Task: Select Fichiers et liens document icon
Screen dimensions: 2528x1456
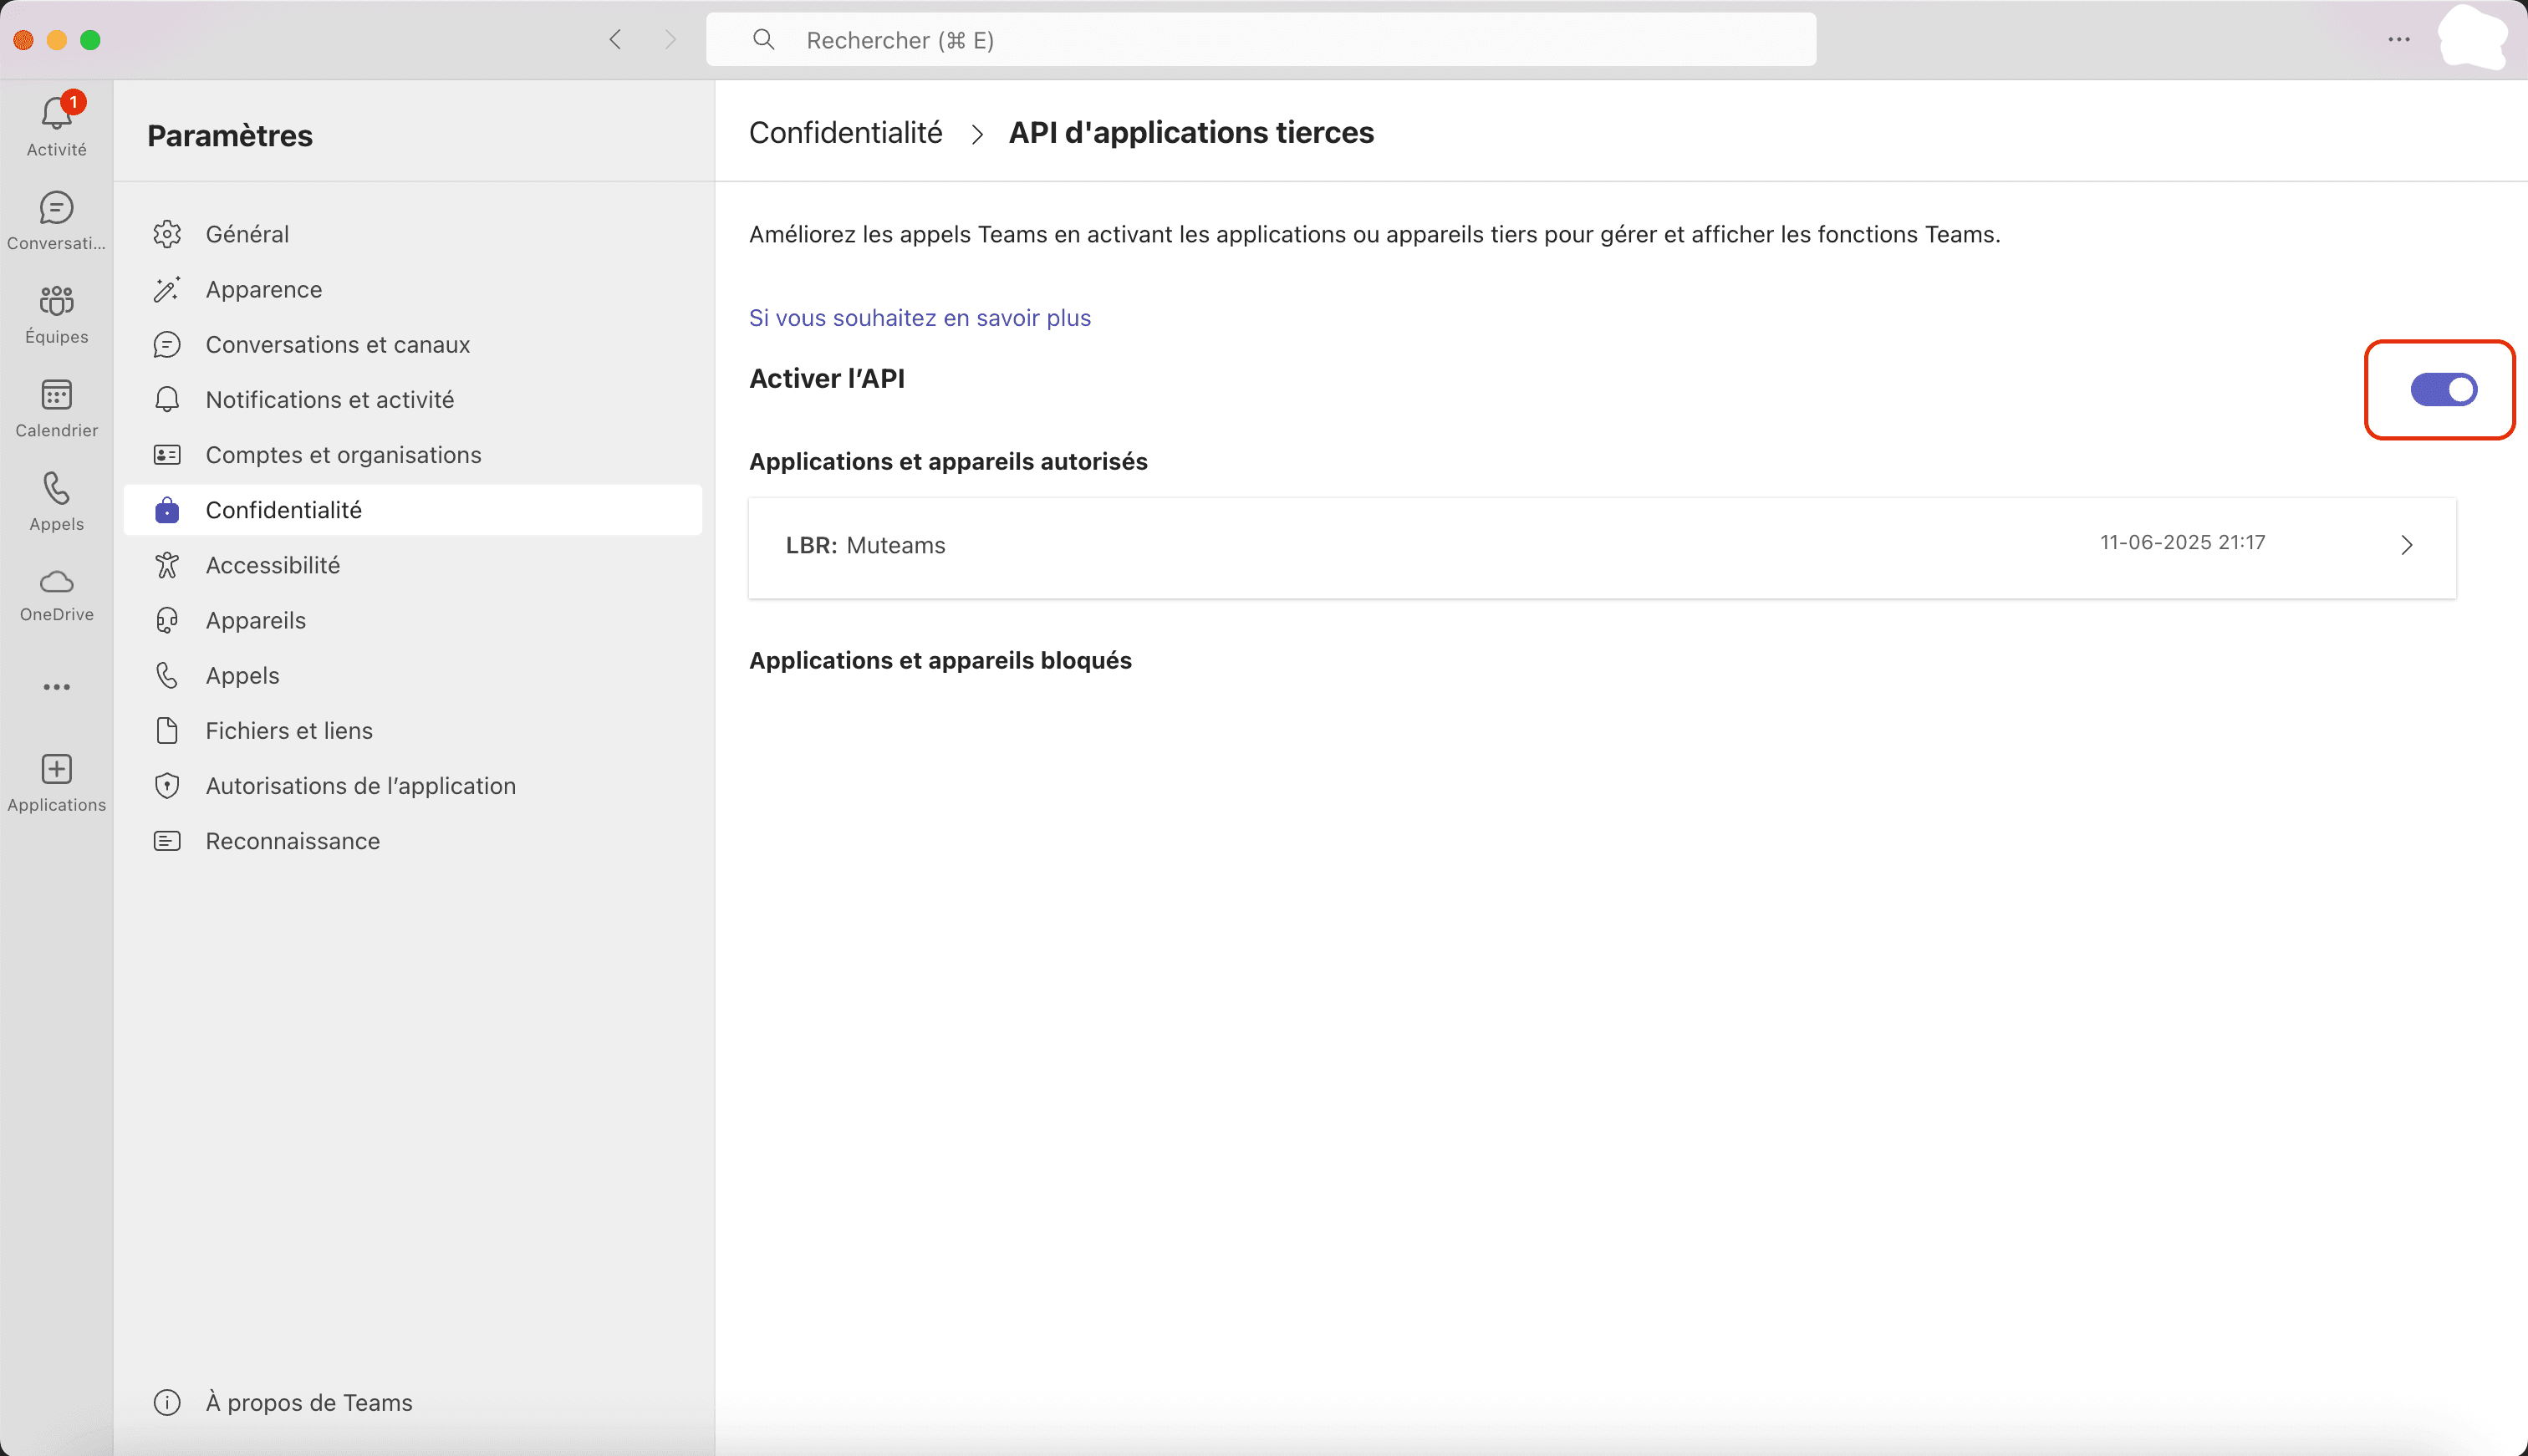Action: point(167,731)
